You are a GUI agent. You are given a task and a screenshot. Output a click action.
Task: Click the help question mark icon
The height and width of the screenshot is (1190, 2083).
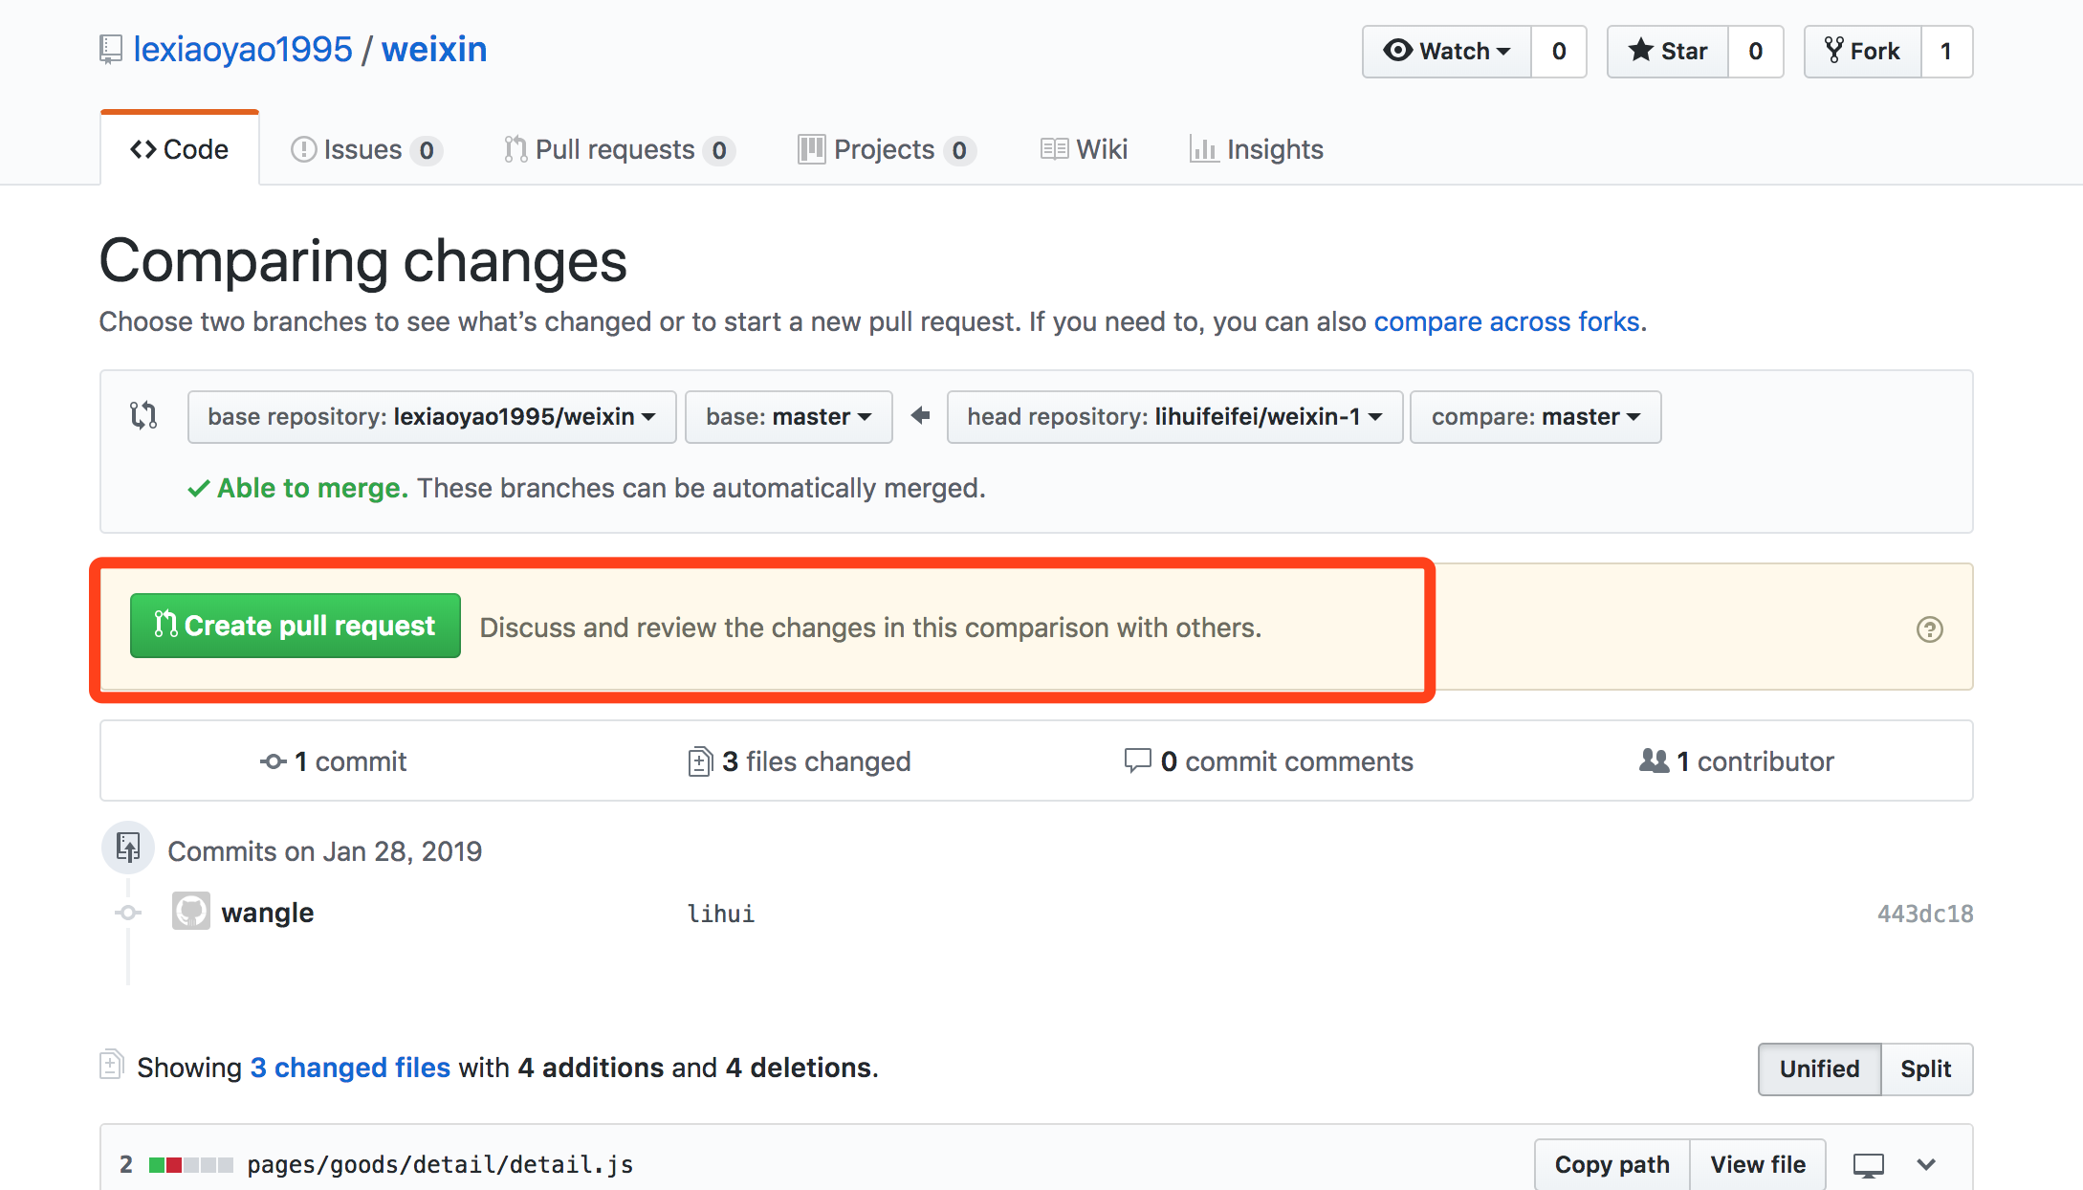pyautogui.click(x=1930, y=629)
